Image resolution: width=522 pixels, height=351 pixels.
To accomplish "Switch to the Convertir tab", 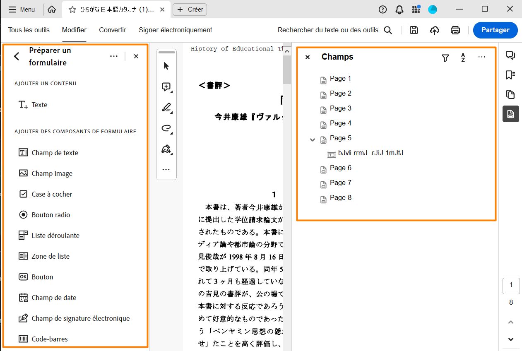I will pos(112,30).
